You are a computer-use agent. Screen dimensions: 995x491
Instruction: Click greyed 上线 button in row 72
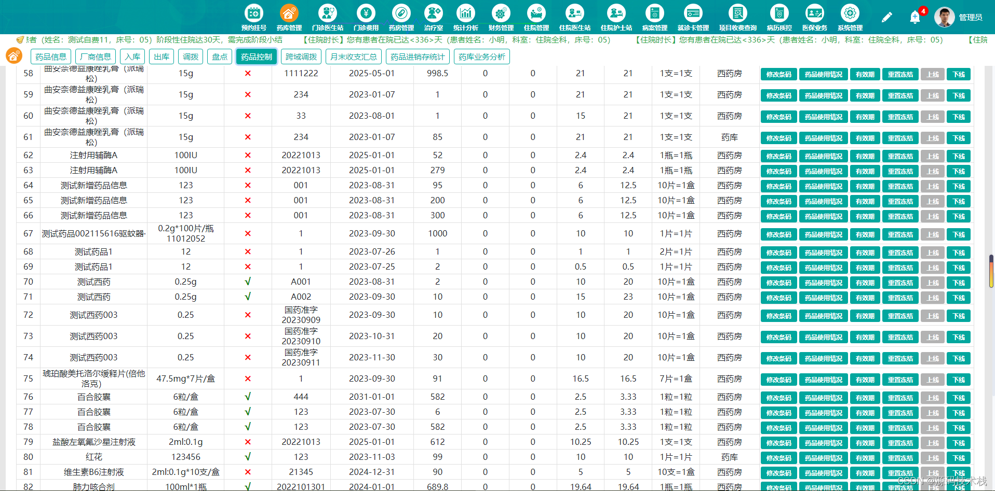[x=933, y=316]
